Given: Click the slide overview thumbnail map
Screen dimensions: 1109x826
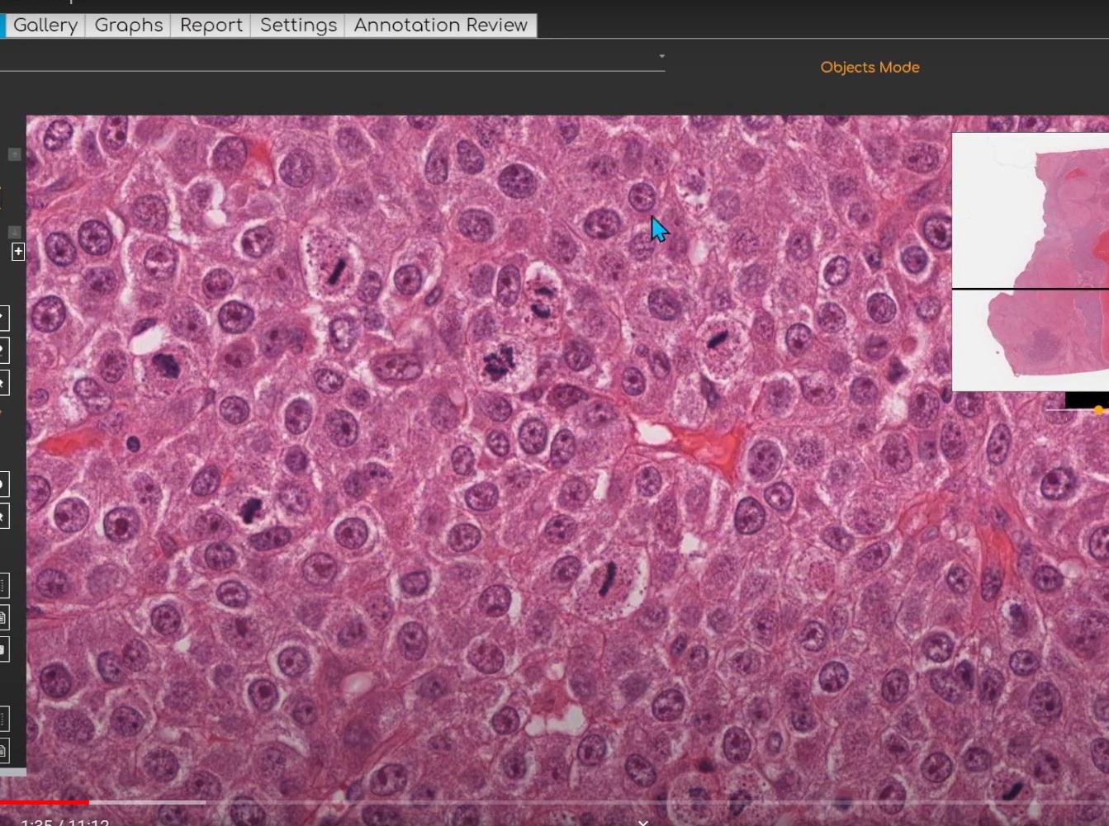Looking at the screenshot, I should tap(1031, 262).
